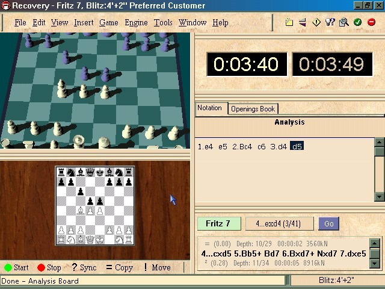Screen dimensions: 385x289
Task: Close the Fritz 7 window
Action: 378,5
